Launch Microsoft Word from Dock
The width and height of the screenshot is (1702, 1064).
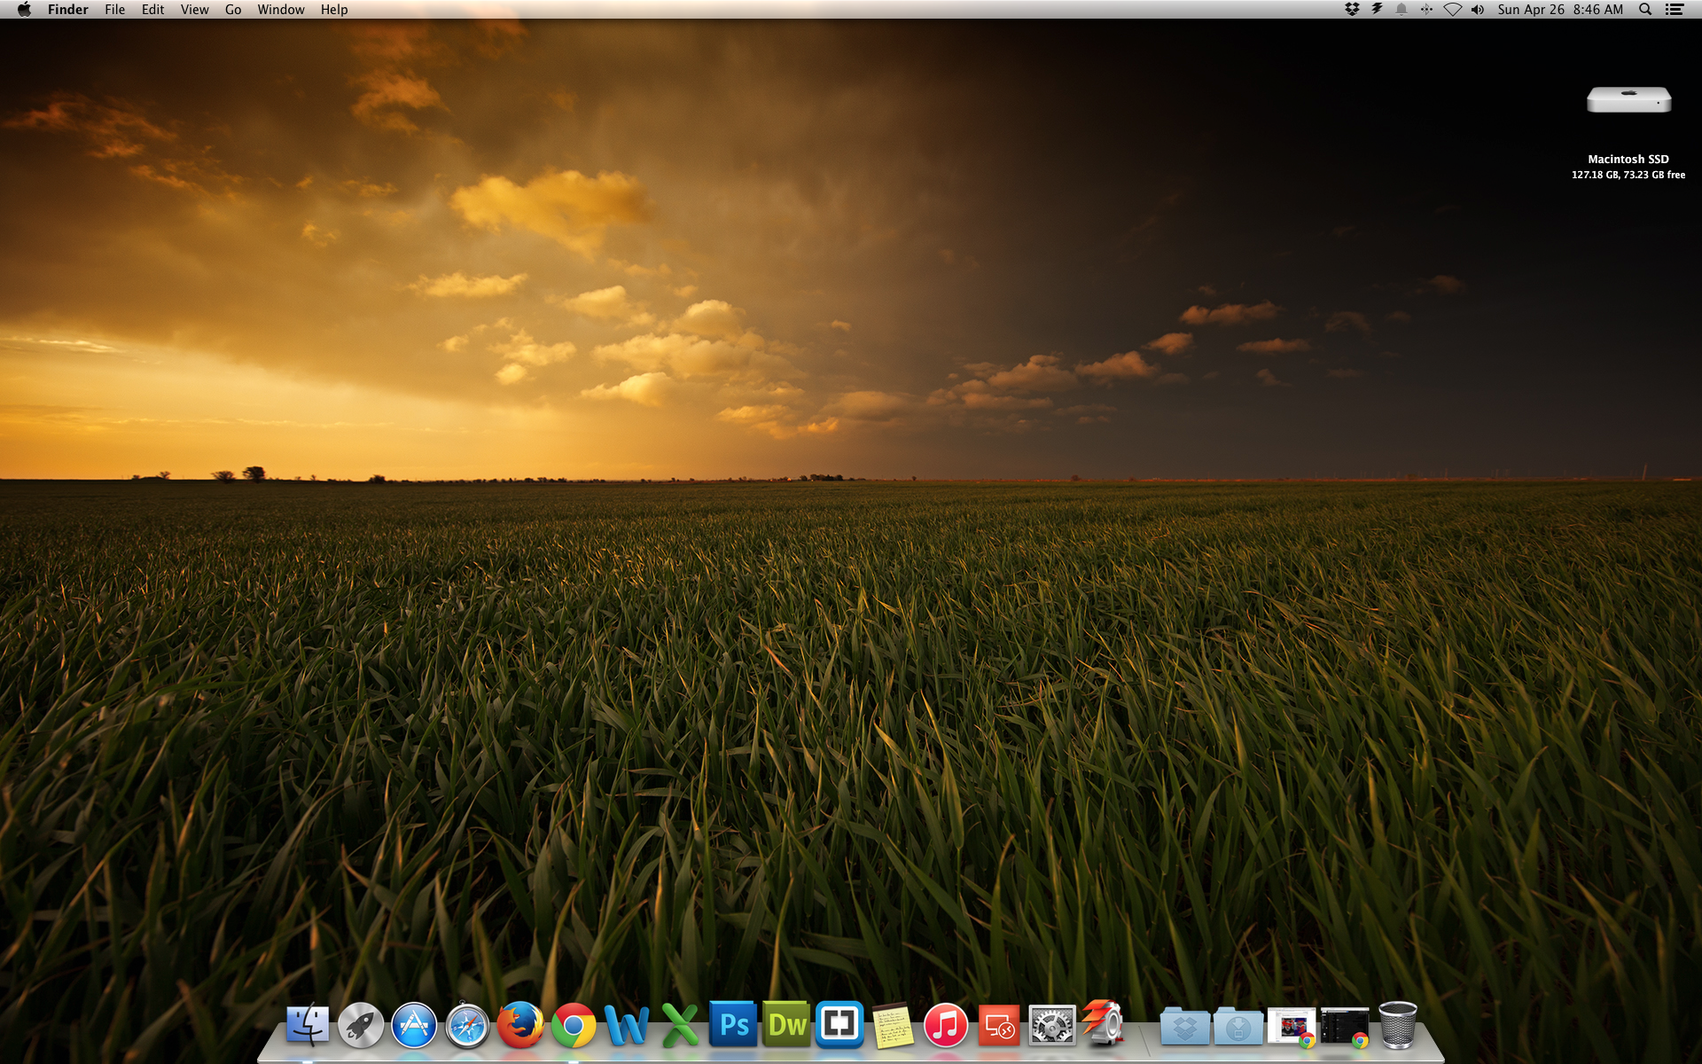tap(627, 1026)
